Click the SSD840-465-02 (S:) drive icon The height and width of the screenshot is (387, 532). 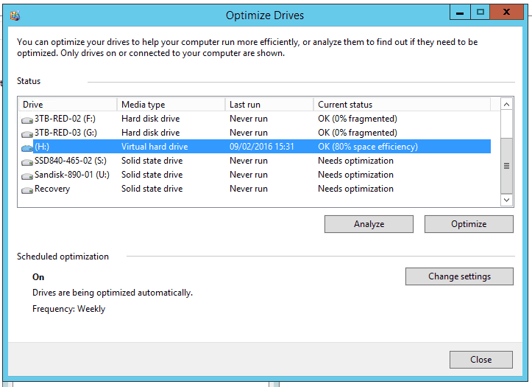27,161
